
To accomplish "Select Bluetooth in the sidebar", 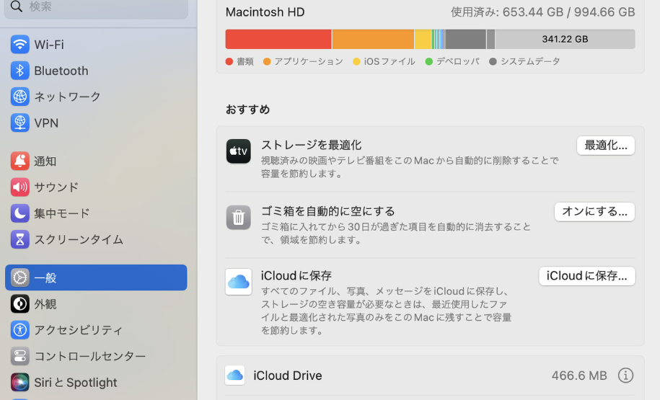I will click(96, 70).
